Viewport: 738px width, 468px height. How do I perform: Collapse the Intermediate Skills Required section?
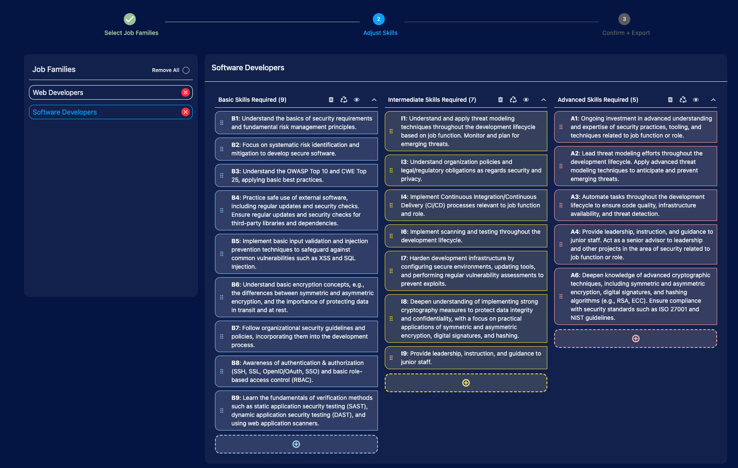tap(543, 100)
